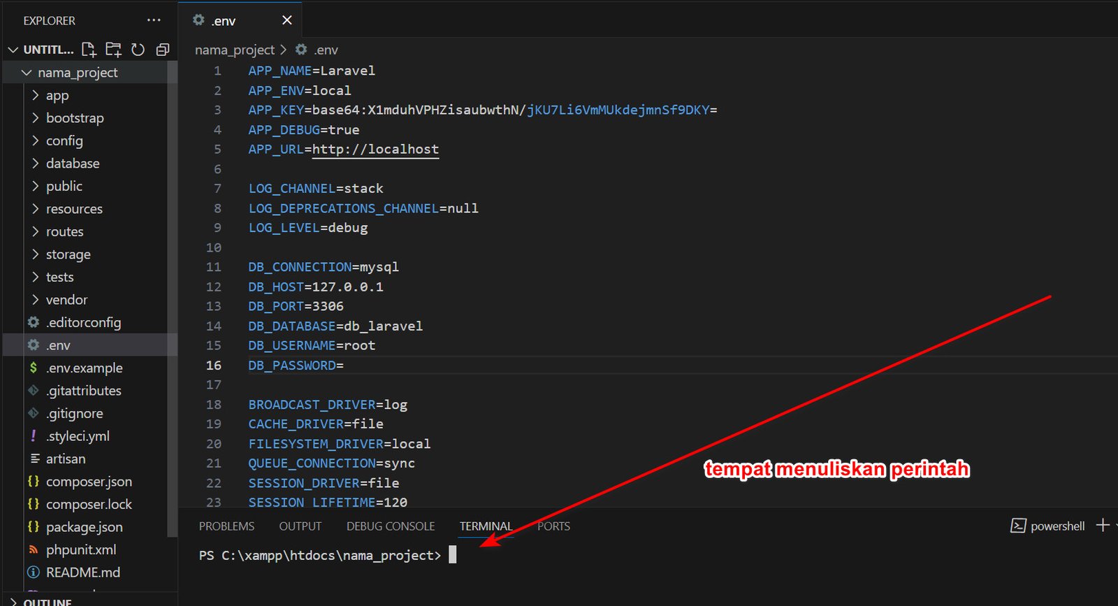Viewport: 1118px width, 606px height.
Task: Click the EXPLORER panel title
Action: coord(49,21)
